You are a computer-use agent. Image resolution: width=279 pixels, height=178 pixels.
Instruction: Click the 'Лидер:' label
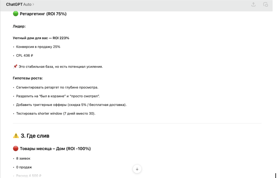click(x=19, y=26)
